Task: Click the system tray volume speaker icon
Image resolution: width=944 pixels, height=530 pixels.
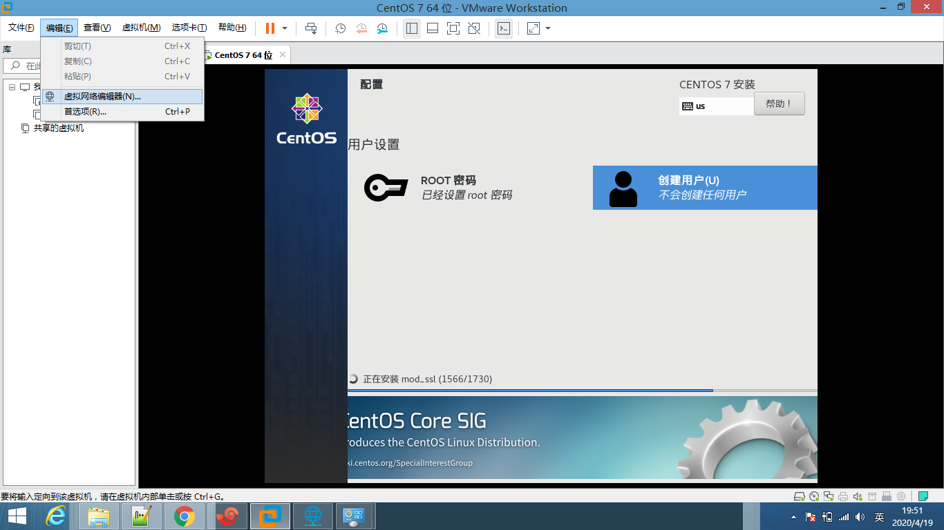Action: (860, 516)
